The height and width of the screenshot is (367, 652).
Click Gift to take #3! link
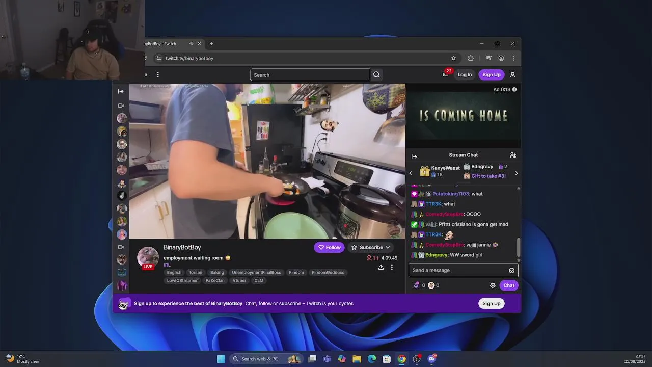488,176
